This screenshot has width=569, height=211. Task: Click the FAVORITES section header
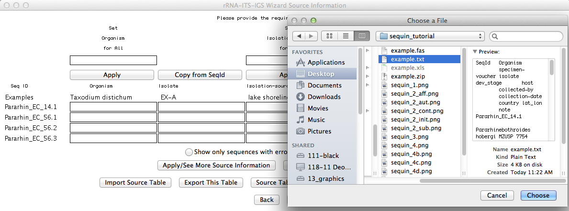307,52
